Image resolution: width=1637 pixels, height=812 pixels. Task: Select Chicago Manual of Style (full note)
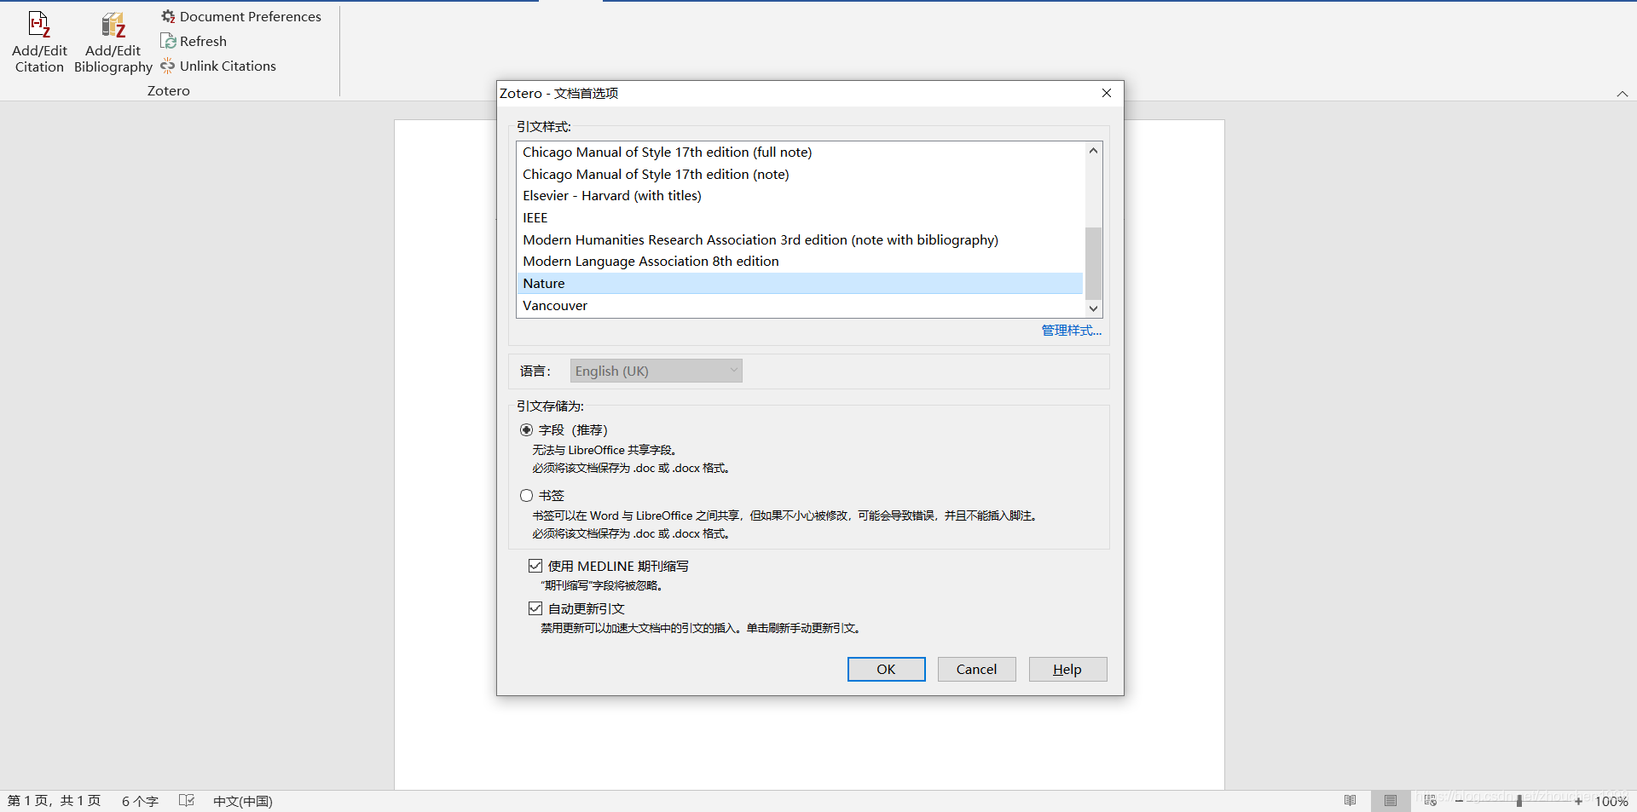800,152
